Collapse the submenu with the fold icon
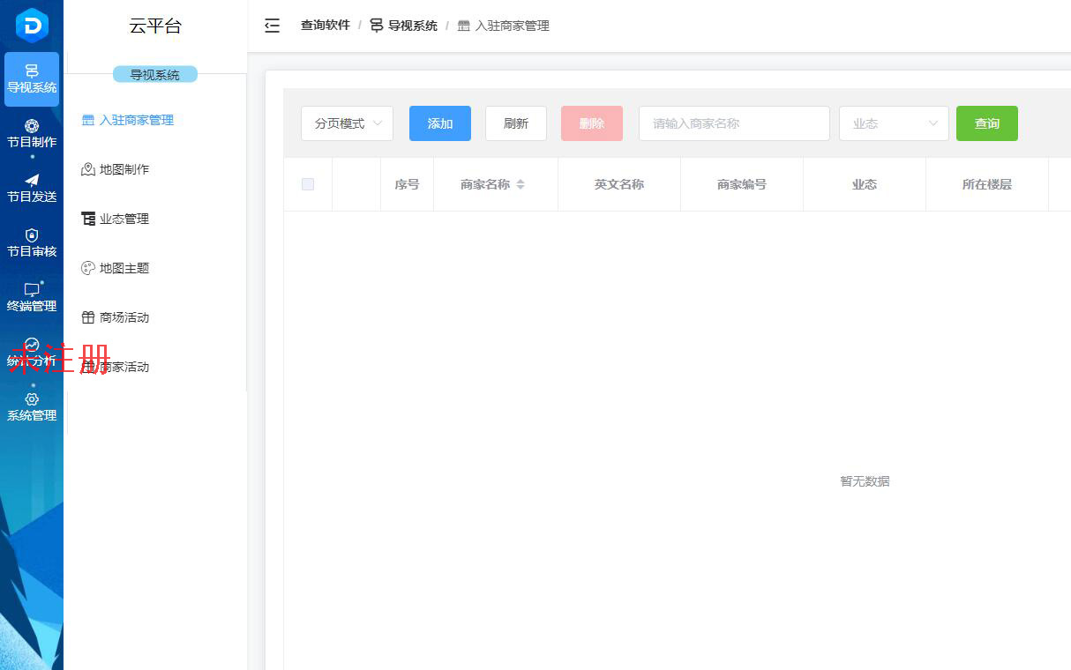 pos(272,26)
